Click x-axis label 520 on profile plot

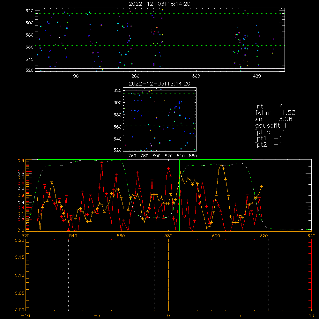pos(26,236)
